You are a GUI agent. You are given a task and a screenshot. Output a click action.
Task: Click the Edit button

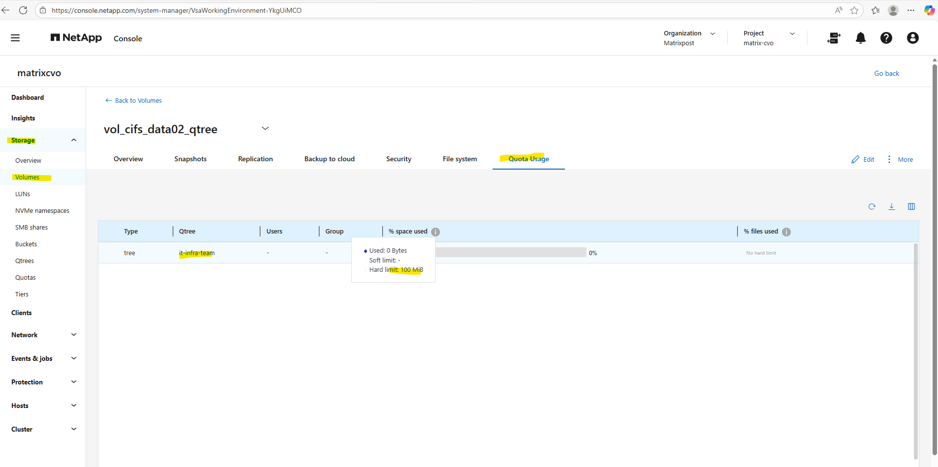863,159
